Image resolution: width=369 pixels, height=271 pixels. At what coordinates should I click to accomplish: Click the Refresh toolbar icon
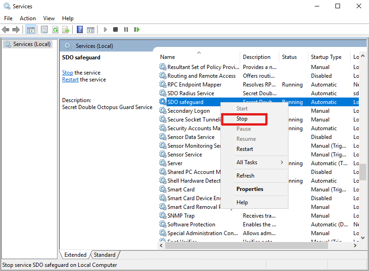[55, 29]
